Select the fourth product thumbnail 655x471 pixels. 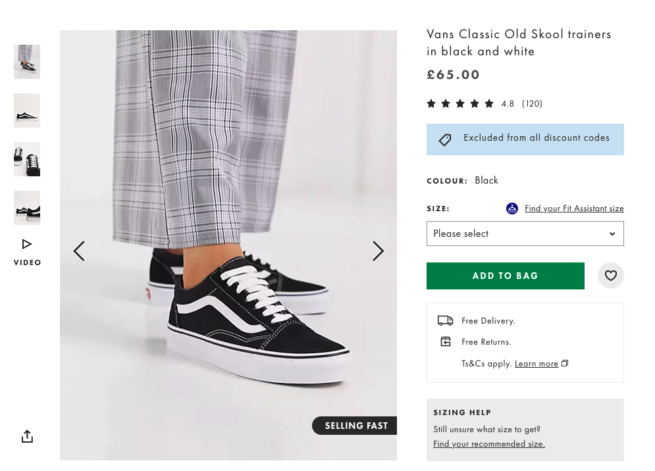[x=27, y=208]
